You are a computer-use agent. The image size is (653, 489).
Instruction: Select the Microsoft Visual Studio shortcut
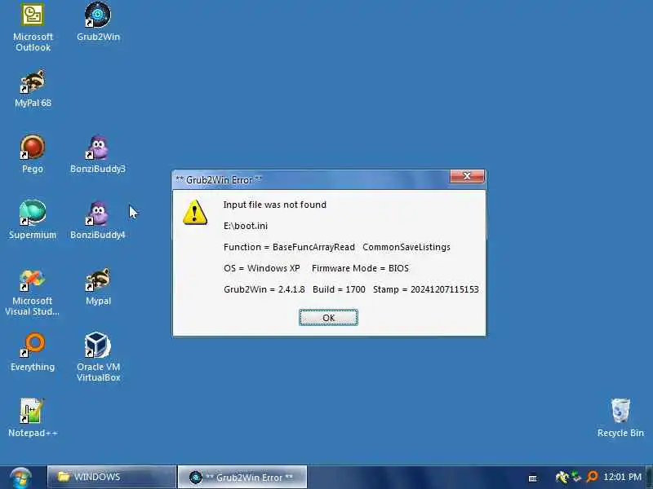coord(32,293)
